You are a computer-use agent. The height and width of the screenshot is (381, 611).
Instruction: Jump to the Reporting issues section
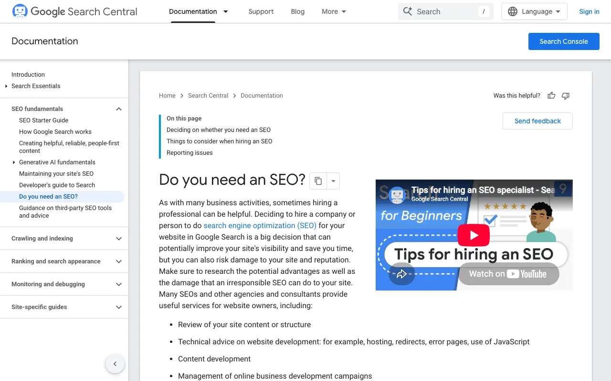coord(190,153)
